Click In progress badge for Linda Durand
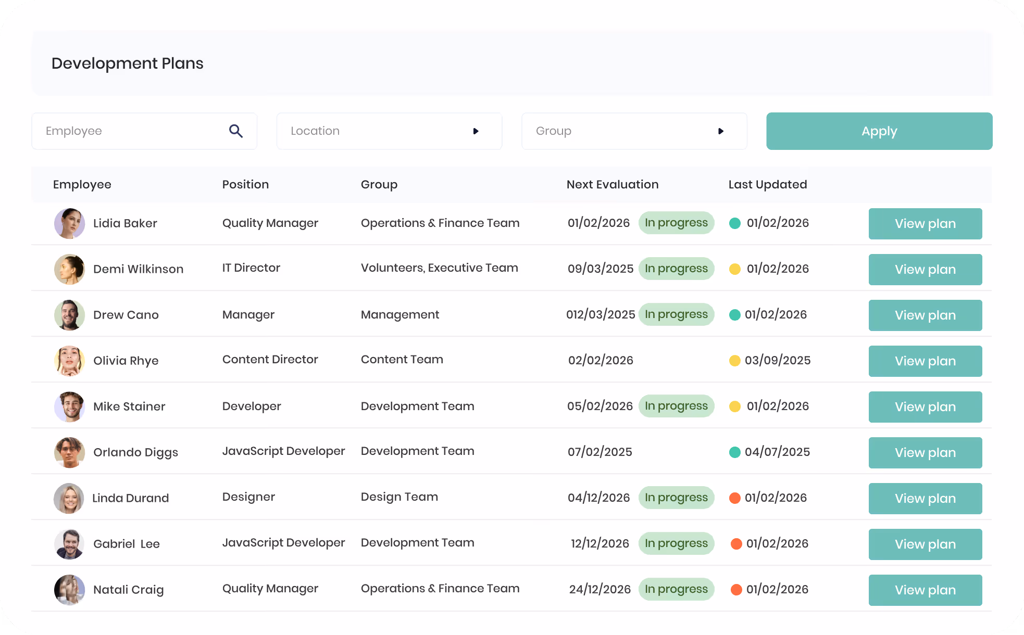1024x635 pixels. [x=676, y=498]
